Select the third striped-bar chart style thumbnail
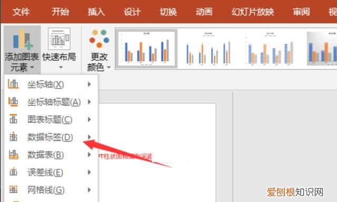337x202 pixels. click(270, 49)
